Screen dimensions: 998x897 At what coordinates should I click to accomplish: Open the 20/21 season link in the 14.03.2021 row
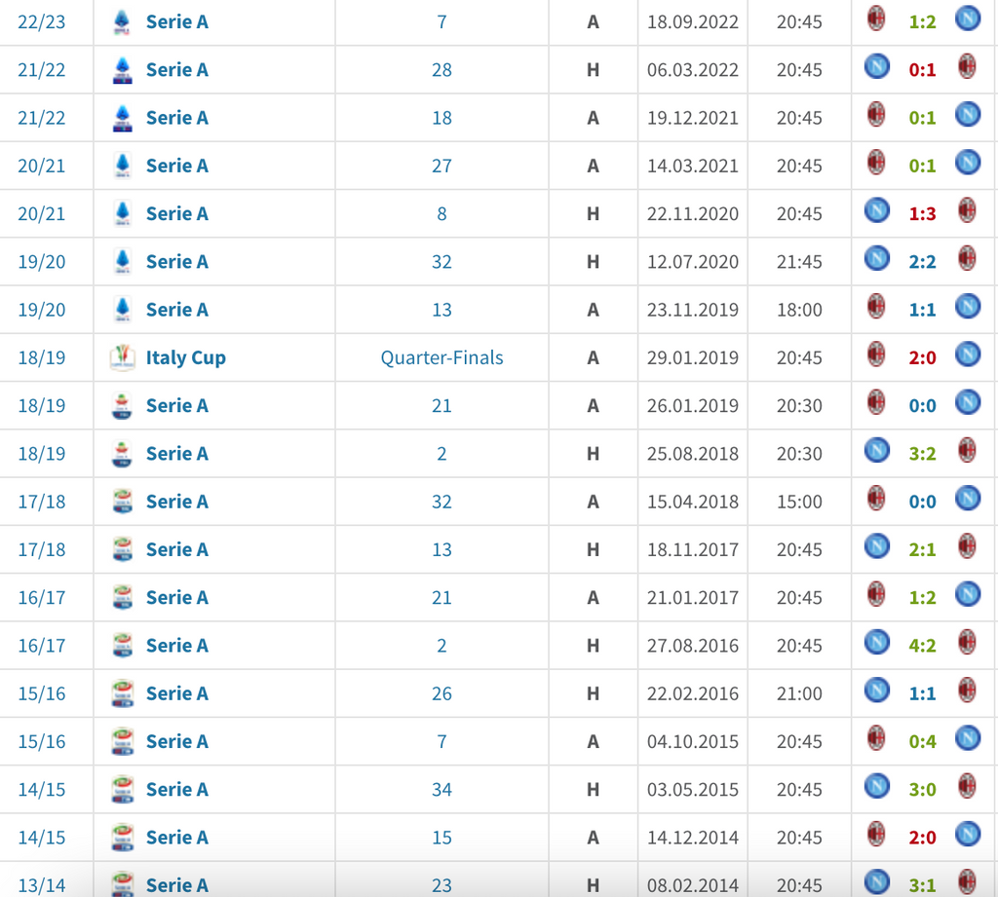(x=41, y=166)
